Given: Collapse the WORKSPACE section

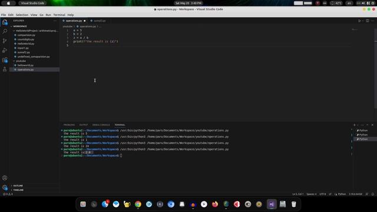Looking at the screenshot, I should click(x=34, y=26).
